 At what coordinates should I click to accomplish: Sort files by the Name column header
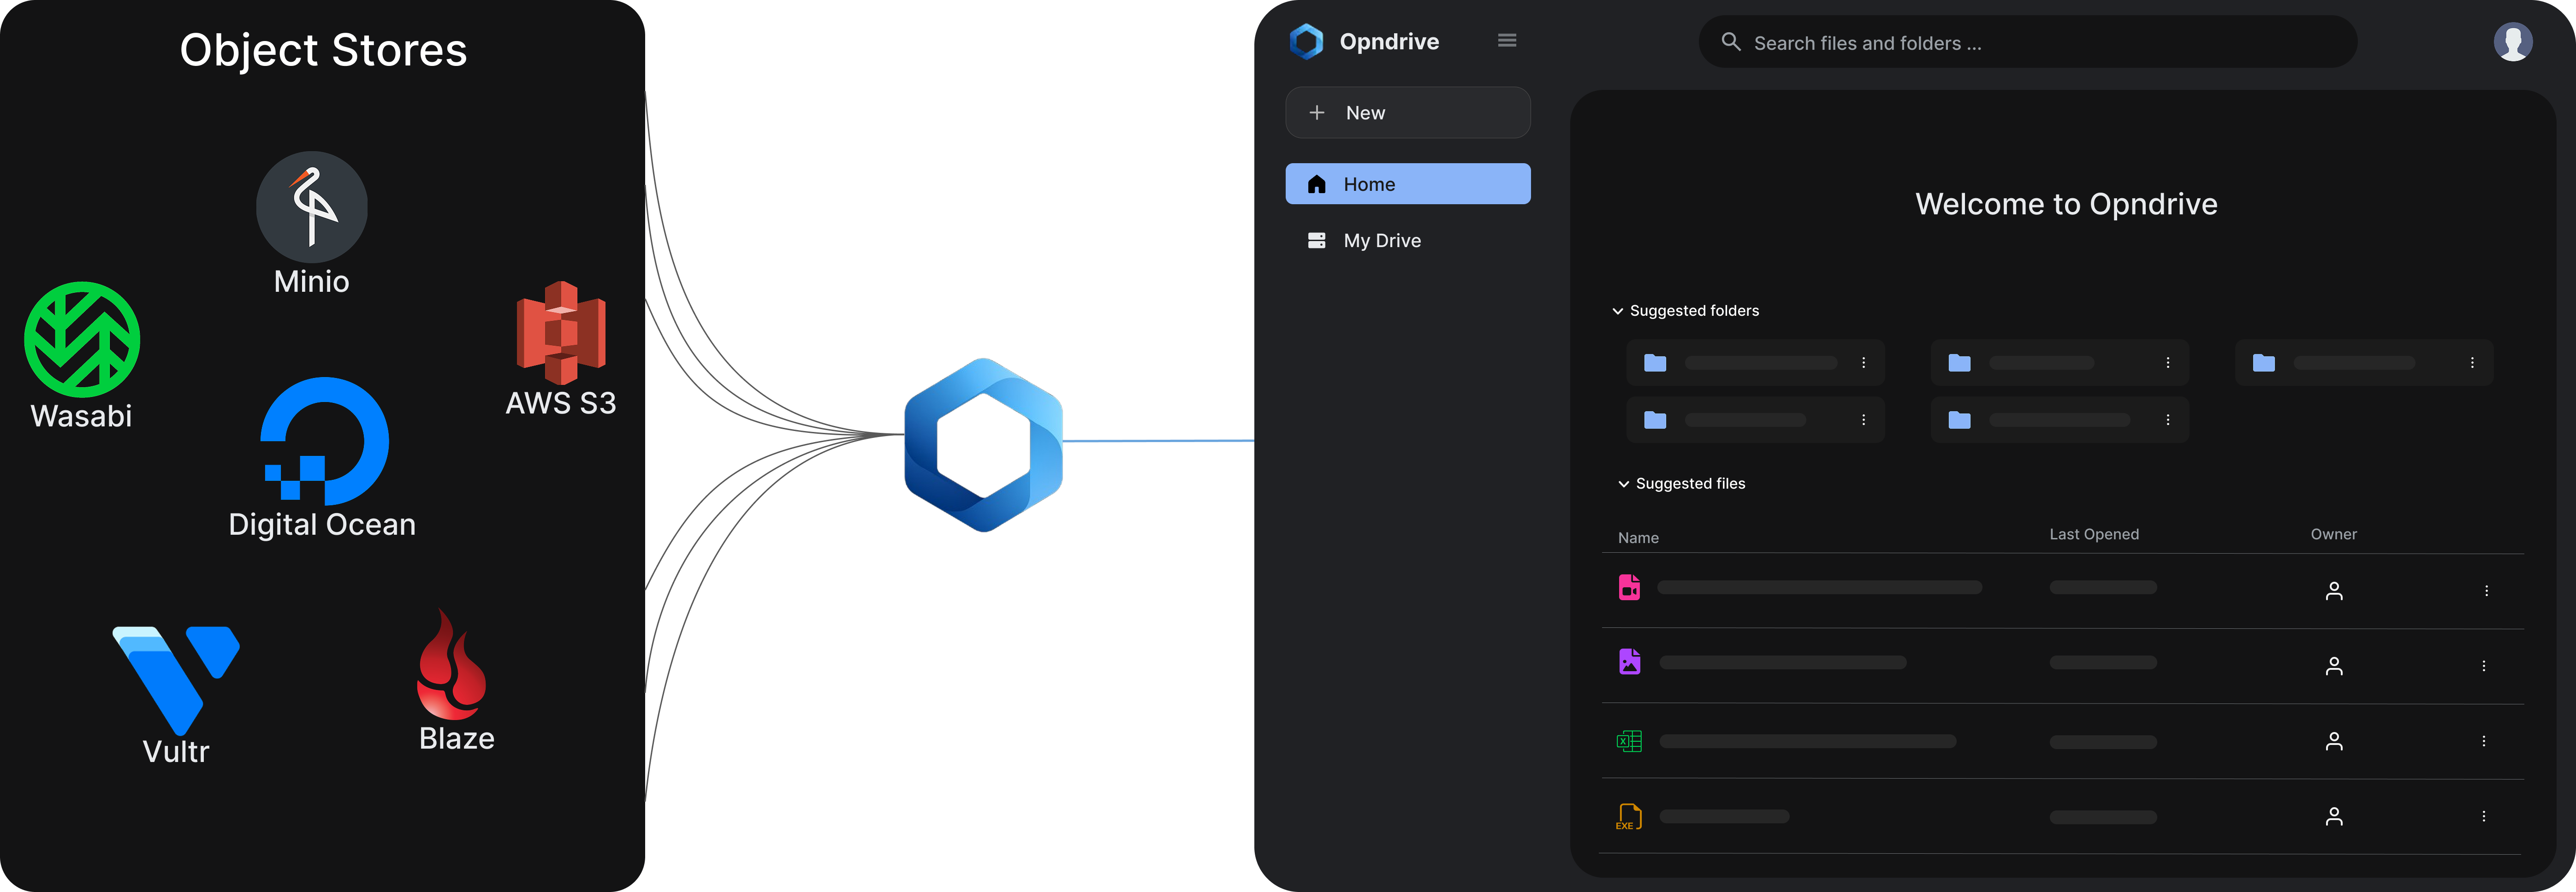1638,538
